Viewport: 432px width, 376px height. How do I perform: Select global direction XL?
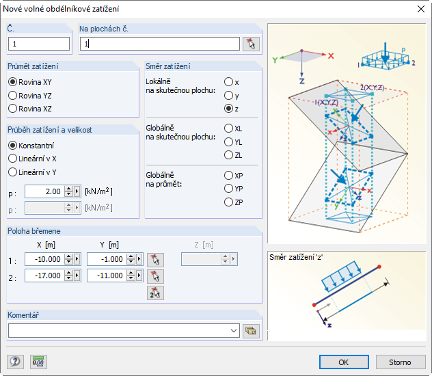pos(233,129)
